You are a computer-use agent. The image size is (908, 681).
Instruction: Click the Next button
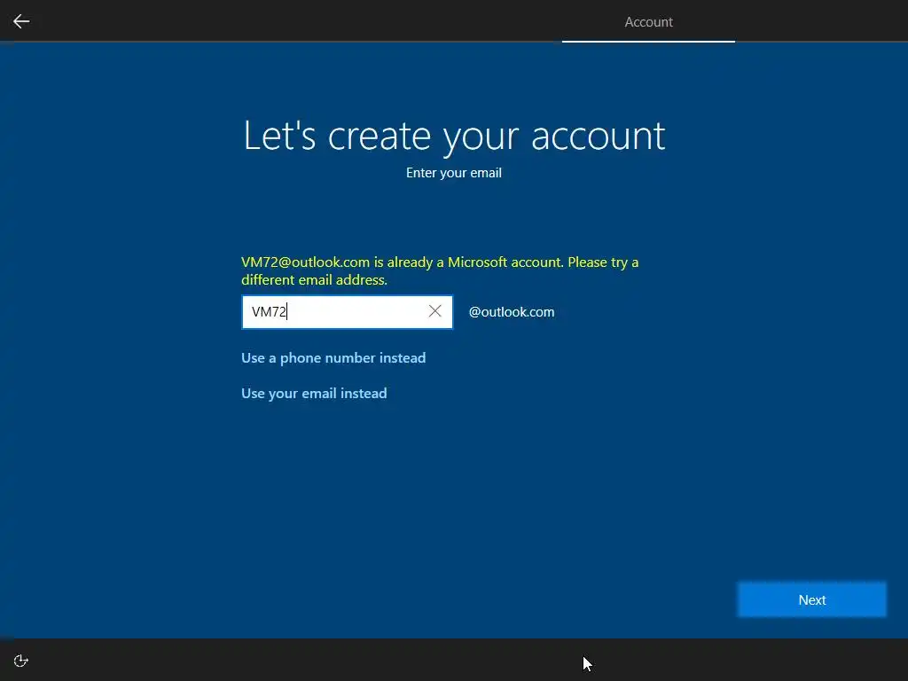[811, 599]
